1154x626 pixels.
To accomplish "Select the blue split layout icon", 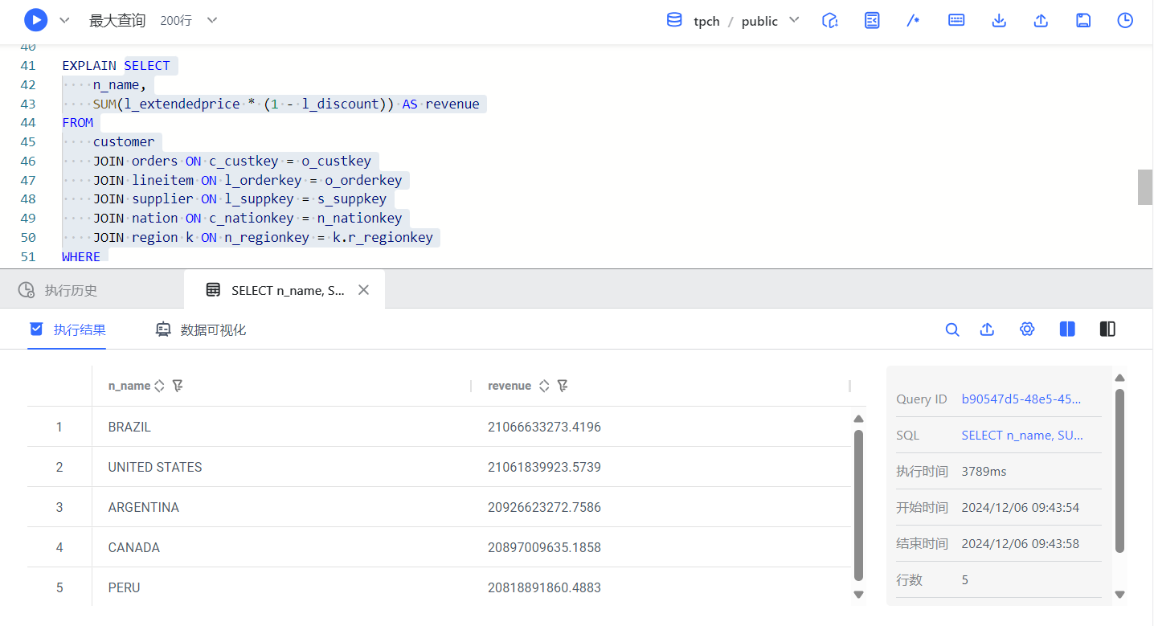I will tap(1067, 329).
